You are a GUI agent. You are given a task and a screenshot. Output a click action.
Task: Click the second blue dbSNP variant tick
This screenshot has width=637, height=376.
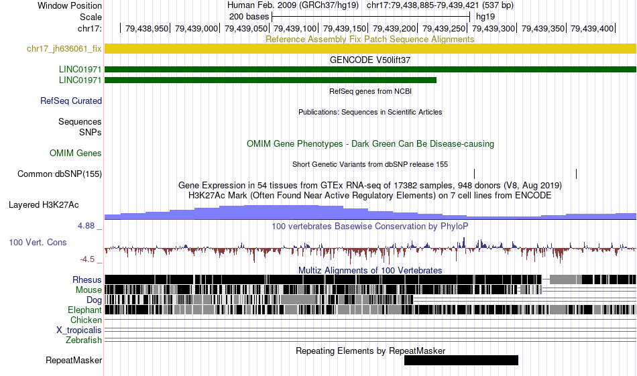coord(576,174)
